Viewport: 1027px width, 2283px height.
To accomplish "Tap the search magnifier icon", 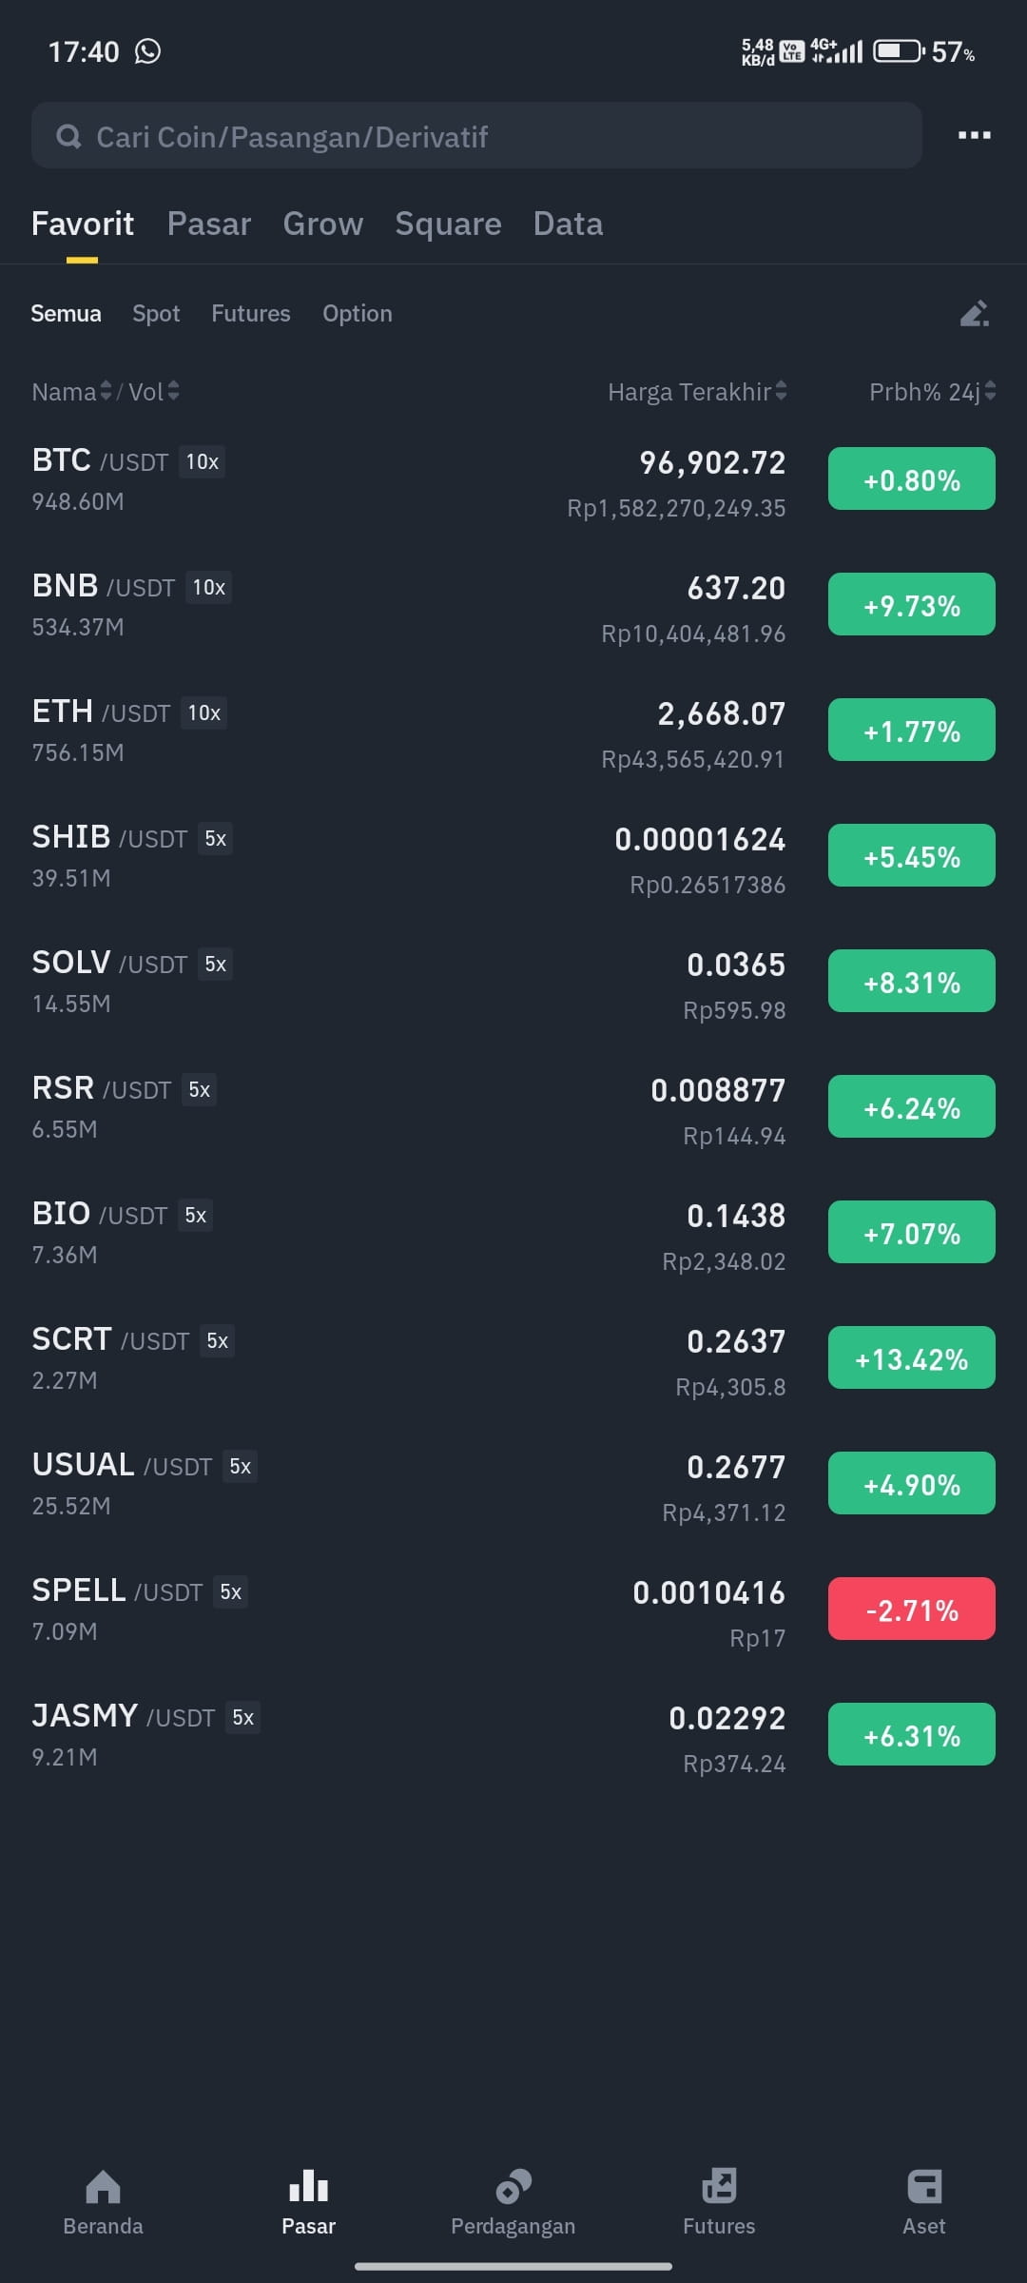I will [x=68, y=136].
